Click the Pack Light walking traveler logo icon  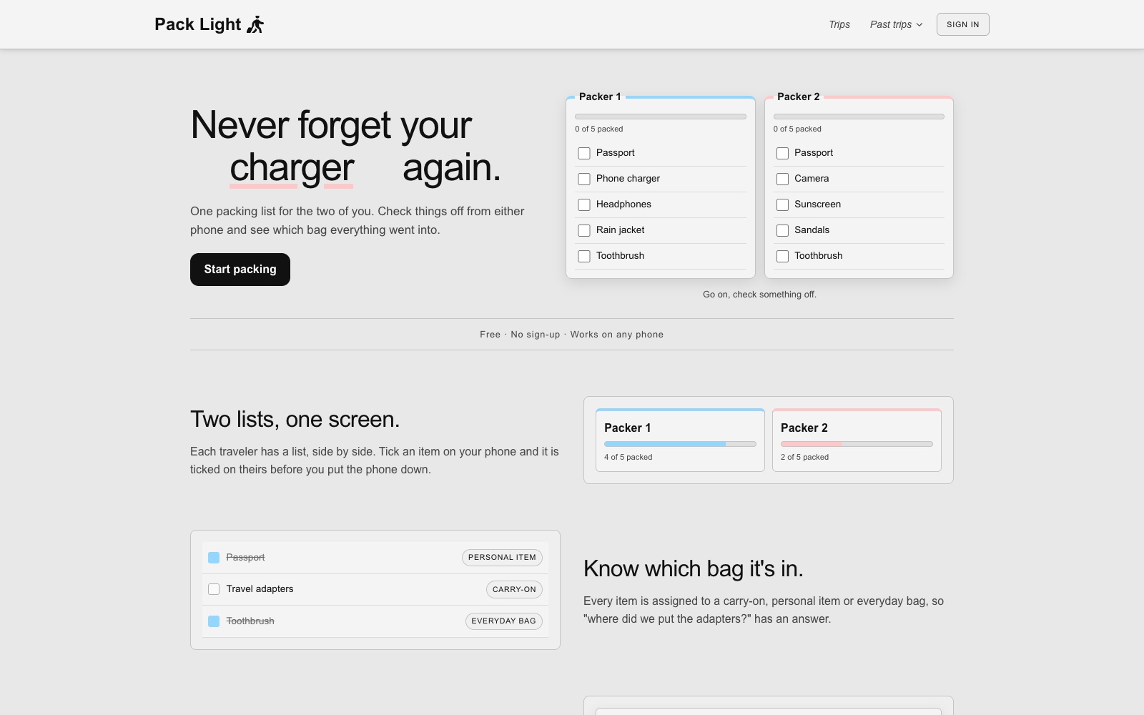click(255, 25)
